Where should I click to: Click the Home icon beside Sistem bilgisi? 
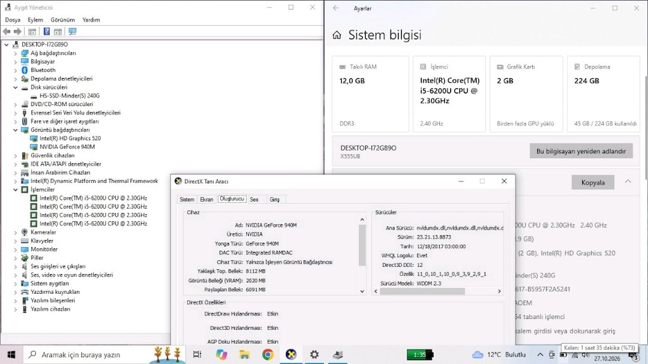[x=337, y=35]
